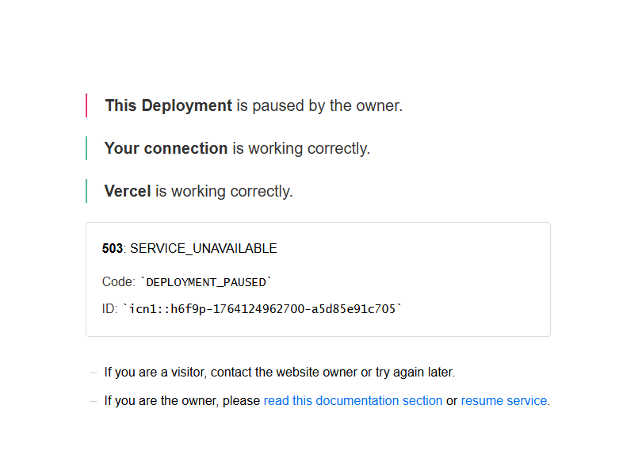Click the bold Vercel text
This screenshot has width=642, height=451.
tap(128, 191)
